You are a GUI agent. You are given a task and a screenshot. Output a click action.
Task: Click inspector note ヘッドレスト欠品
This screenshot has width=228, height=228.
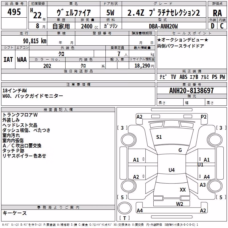click(20, 125)
